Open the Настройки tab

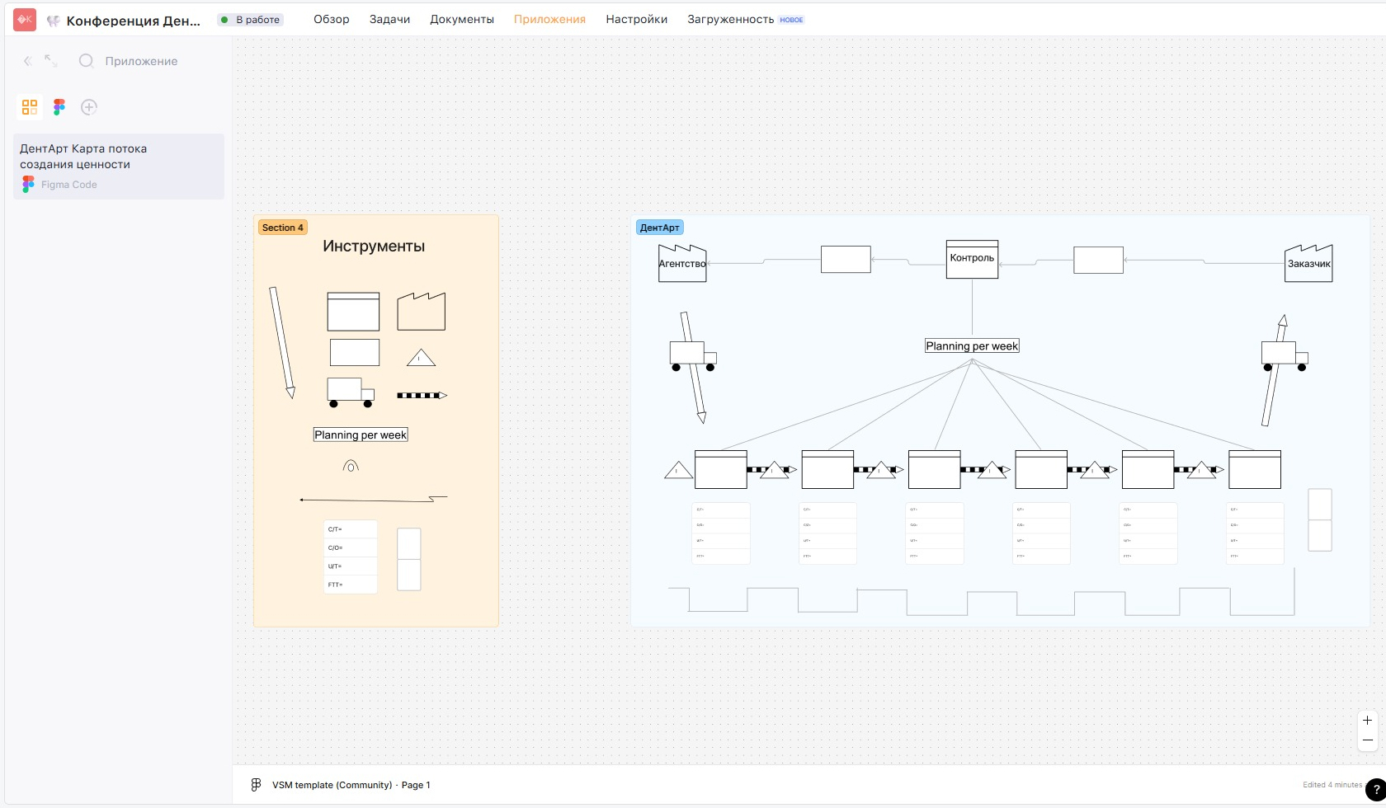click(x=637, y=19)
